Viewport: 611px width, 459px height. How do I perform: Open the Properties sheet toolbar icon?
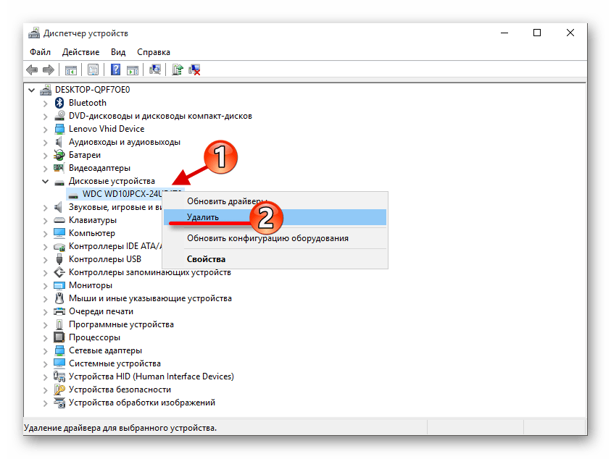point(93,70)
